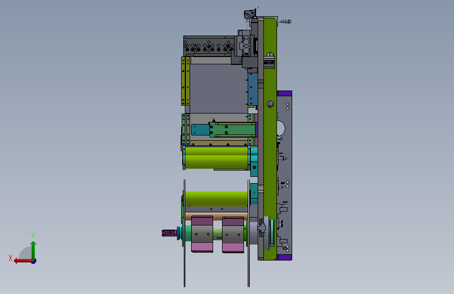
Task: Select the black sensor at the very top
Action: coord(249,14)
